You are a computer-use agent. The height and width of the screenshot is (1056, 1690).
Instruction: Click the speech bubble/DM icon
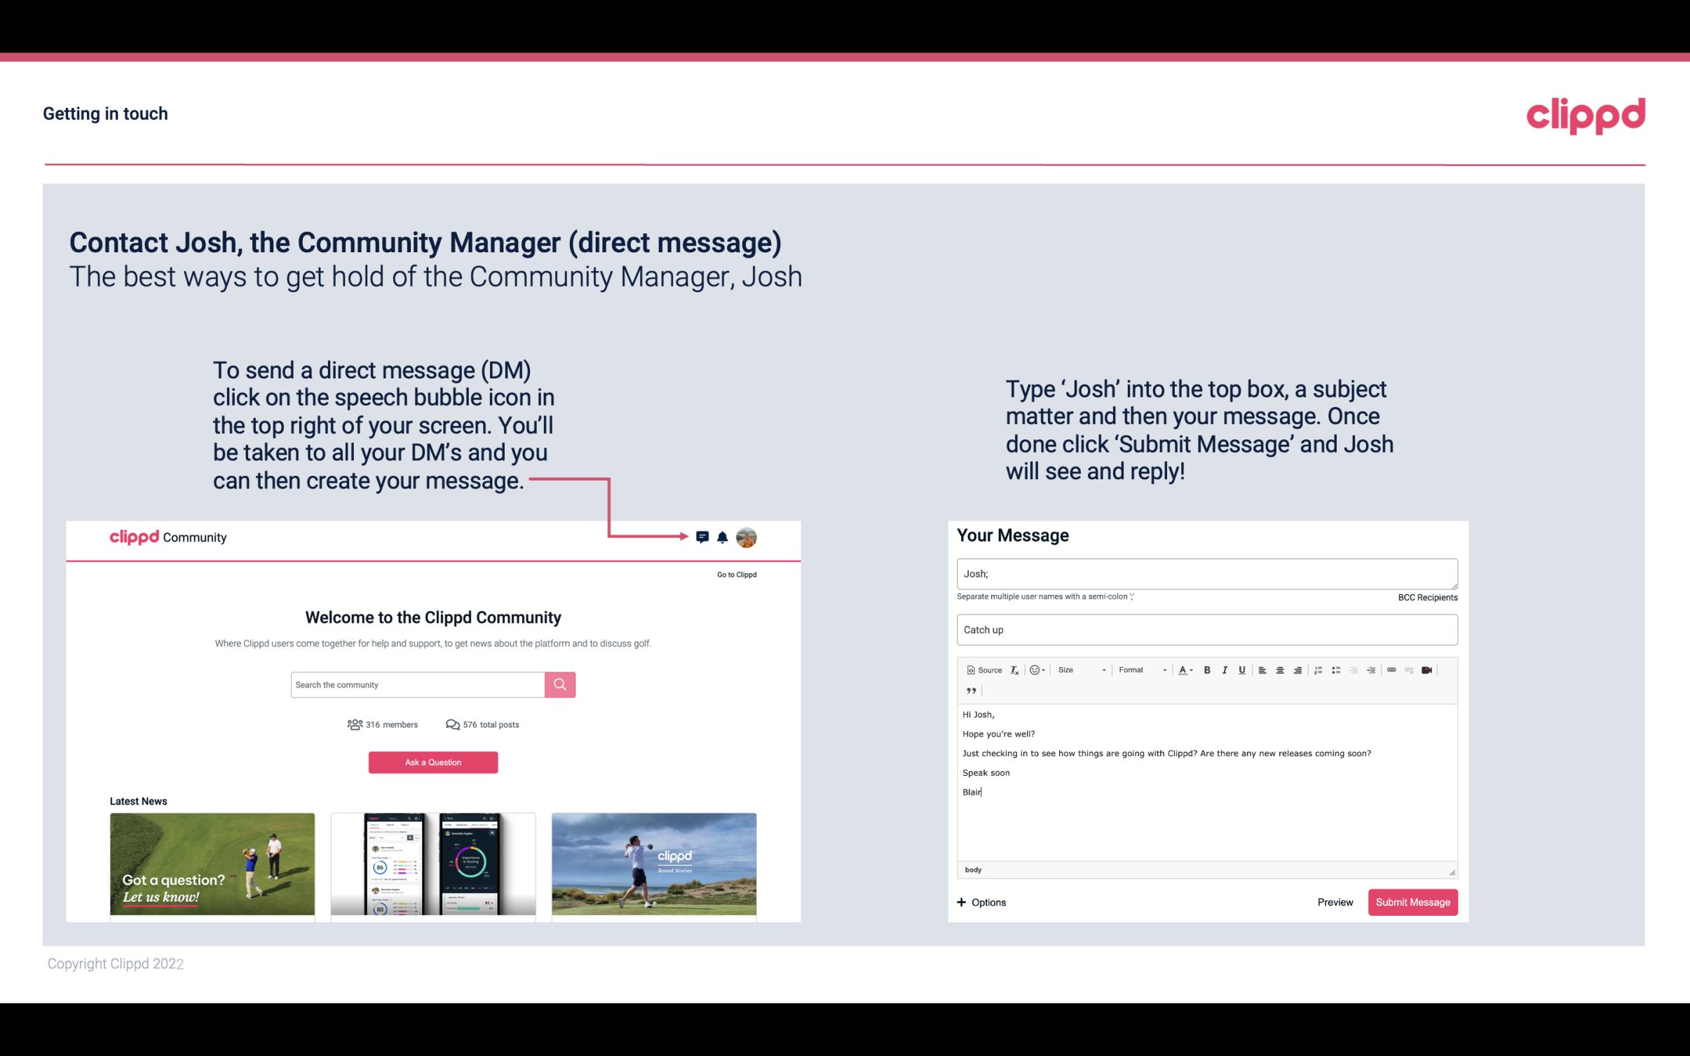(x=703, y=537)
